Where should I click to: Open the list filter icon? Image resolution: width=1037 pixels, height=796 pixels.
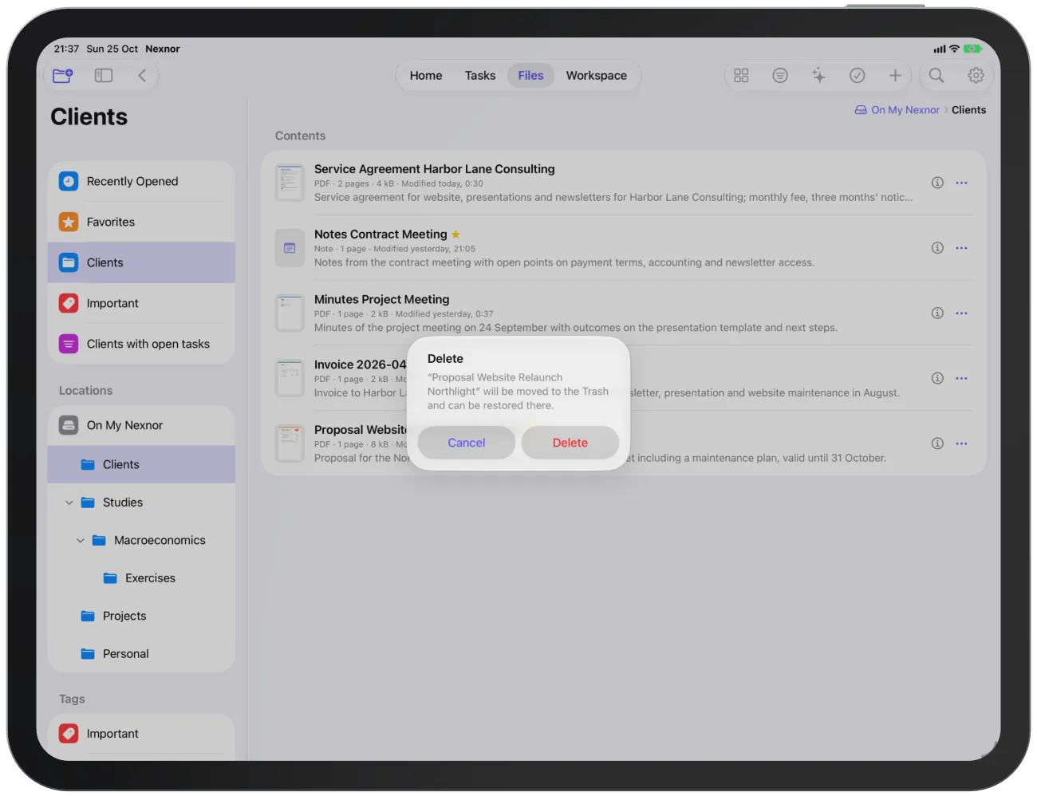point(780,76)
